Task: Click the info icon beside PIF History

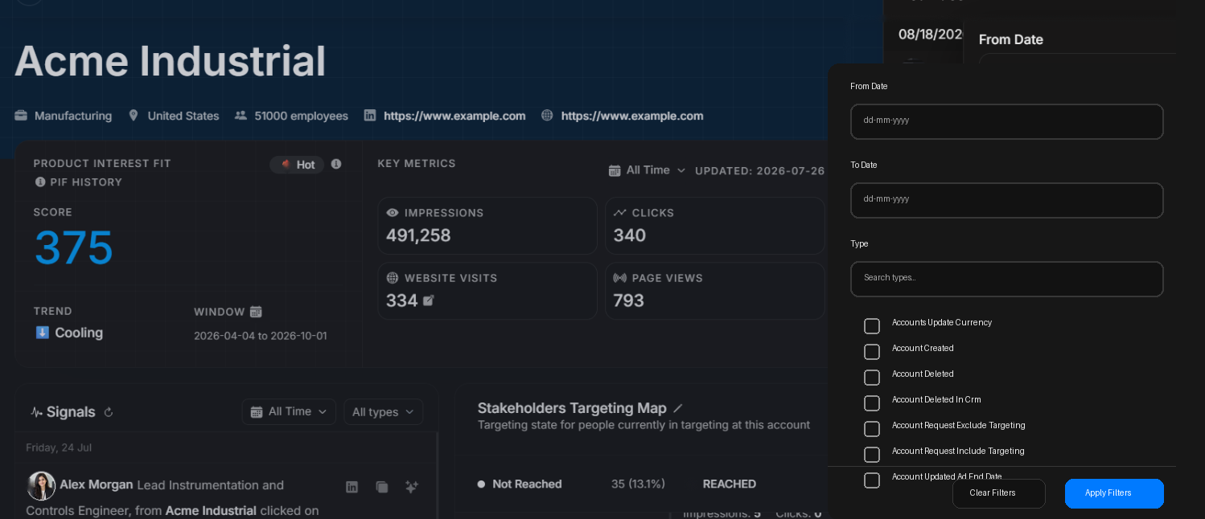Action: pos(40,182)
